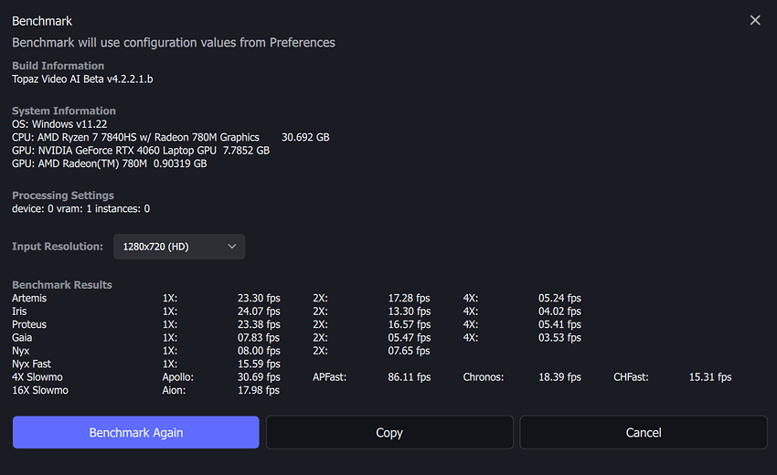Copy the benchmark results
777x475 pixels.
389,432
